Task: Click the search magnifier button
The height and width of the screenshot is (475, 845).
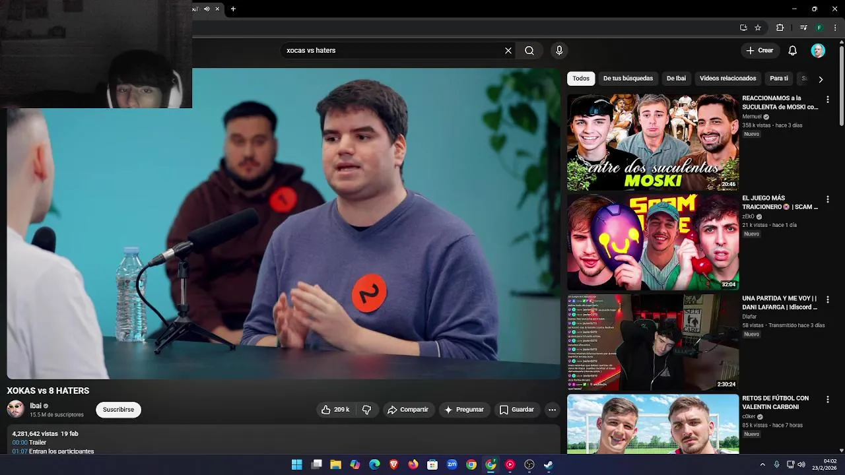Action: coord(529,50)
